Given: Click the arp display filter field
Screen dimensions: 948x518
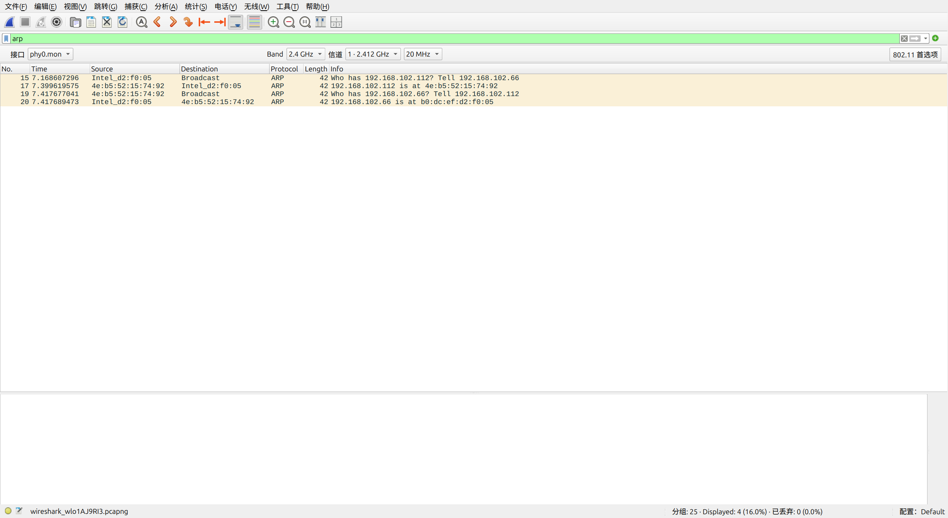Looking at the screenshot, I should pos(454,38).
